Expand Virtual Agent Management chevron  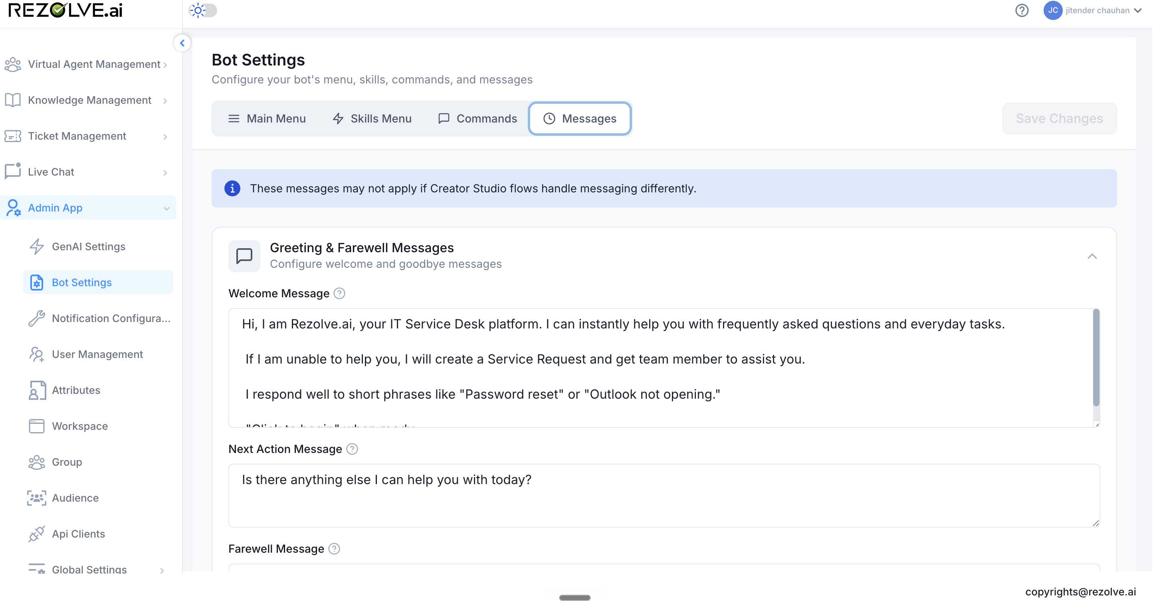165,65
